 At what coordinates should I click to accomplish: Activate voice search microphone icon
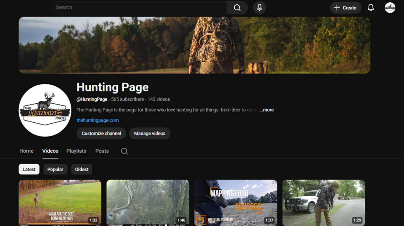(x=259, y=7)
